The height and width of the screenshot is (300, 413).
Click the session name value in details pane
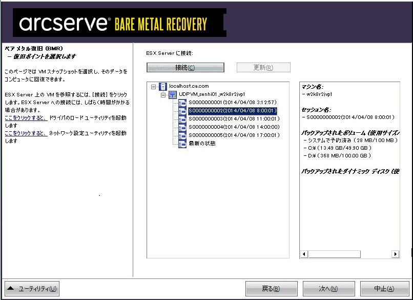pos(350,117)
